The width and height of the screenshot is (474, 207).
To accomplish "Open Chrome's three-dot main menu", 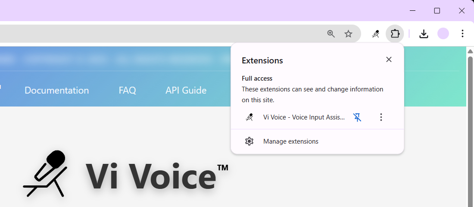I will [x=462, y=34].
